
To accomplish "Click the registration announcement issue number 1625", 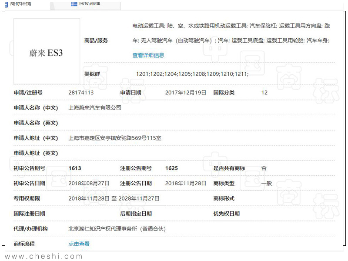I will pyautogui.click(x=171, y=168).
